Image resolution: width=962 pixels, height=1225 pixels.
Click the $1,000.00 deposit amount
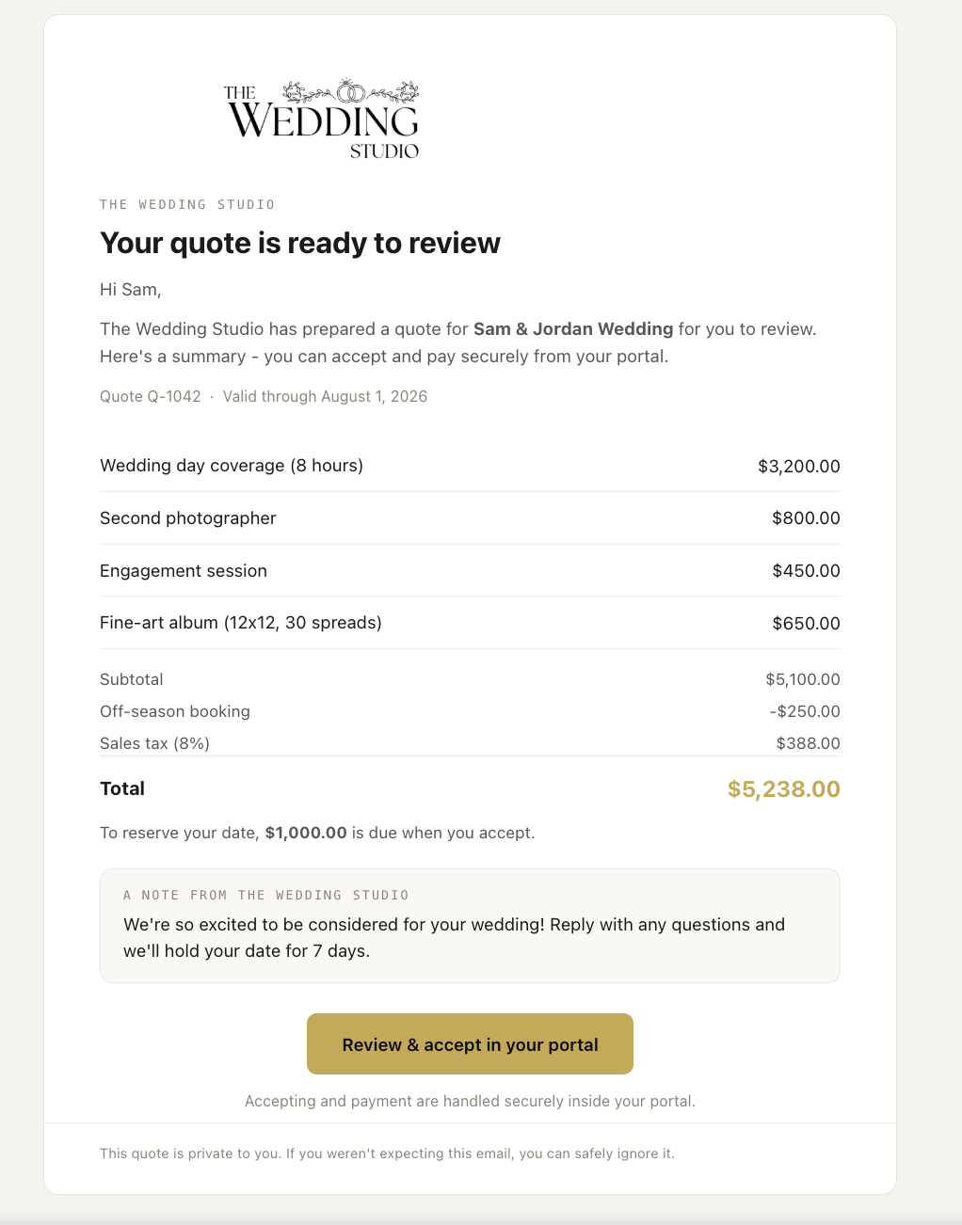tap(306, 833)
